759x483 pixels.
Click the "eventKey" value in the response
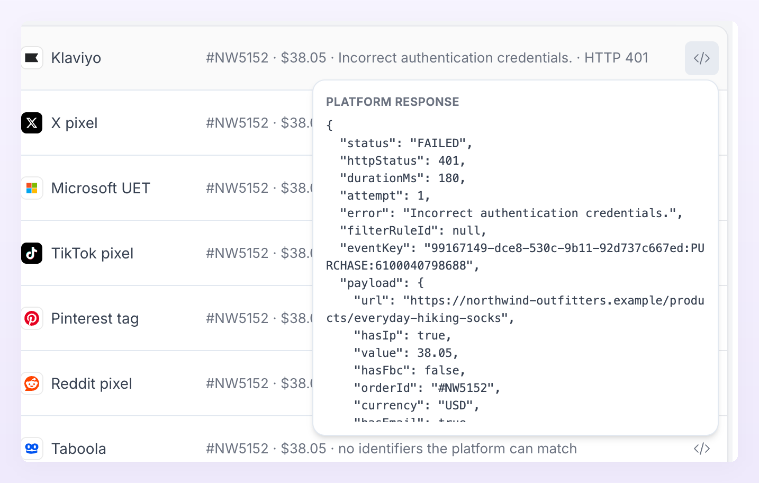point(515,257)
